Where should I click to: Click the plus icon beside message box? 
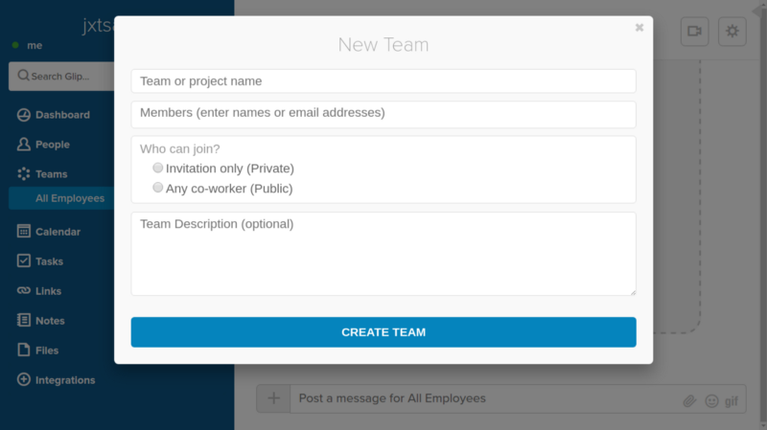273,398
